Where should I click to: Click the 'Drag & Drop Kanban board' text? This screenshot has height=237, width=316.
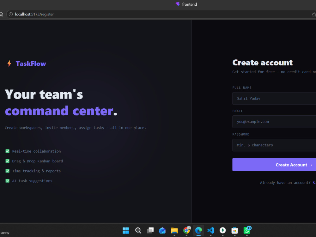point(38,161)
